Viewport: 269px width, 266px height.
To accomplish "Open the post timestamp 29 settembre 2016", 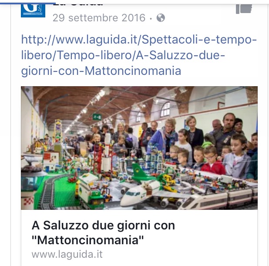I will click(99, 18).
